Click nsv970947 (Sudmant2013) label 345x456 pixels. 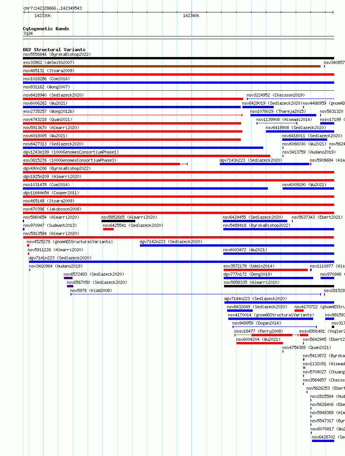click(50, 225)
